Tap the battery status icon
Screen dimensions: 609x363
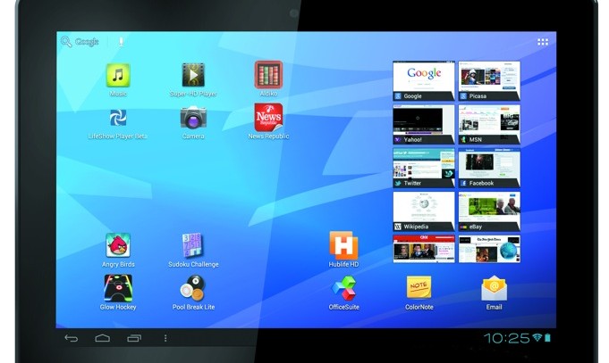click(547, 338)
